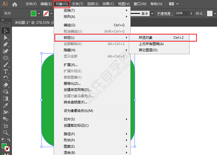This screenshot has height=155, width=217.
Task: Click the 不透明度 opacity label link
Action: [165, 14]
